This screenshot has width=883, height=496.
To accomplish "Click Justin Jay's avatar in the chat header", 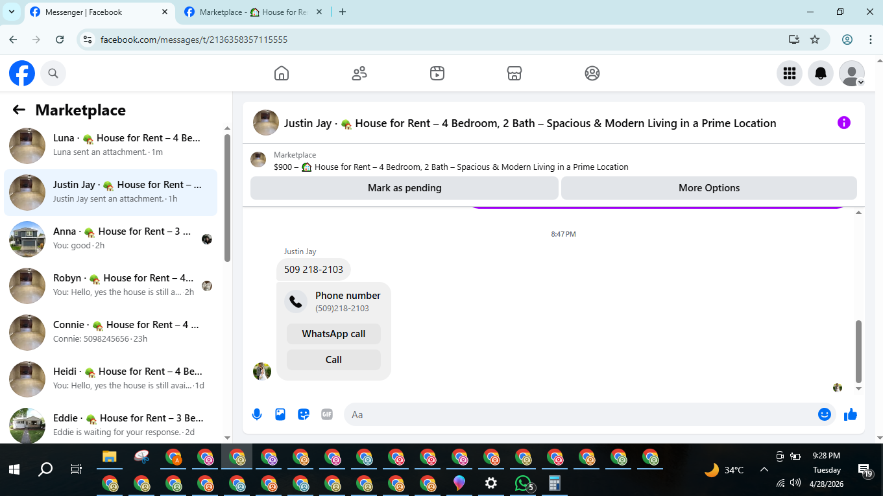I will tap(266, 123).
